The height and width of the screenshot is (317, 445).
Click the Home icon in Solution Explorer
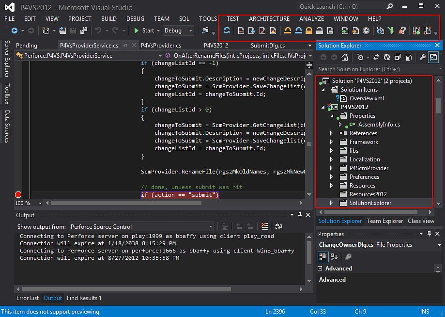345,57
